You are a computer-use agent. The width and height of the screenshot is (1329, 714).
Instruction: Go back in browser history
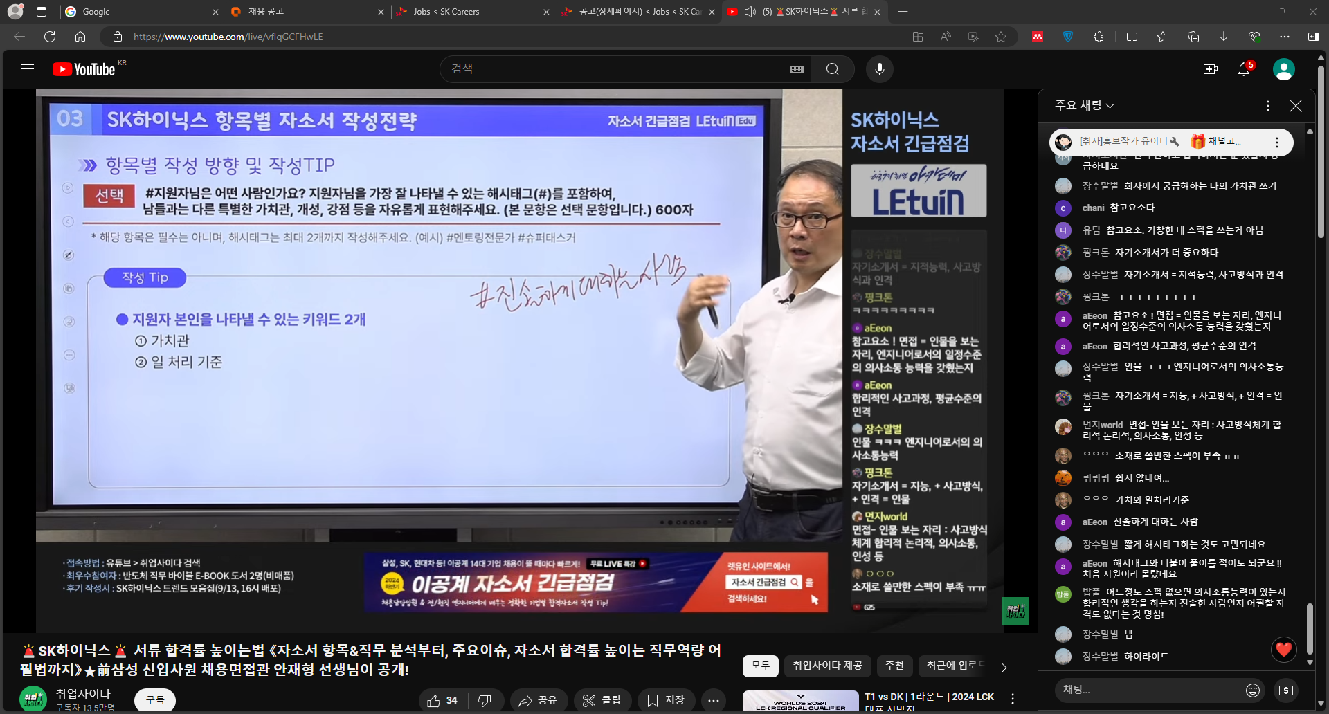coord(19,37)
